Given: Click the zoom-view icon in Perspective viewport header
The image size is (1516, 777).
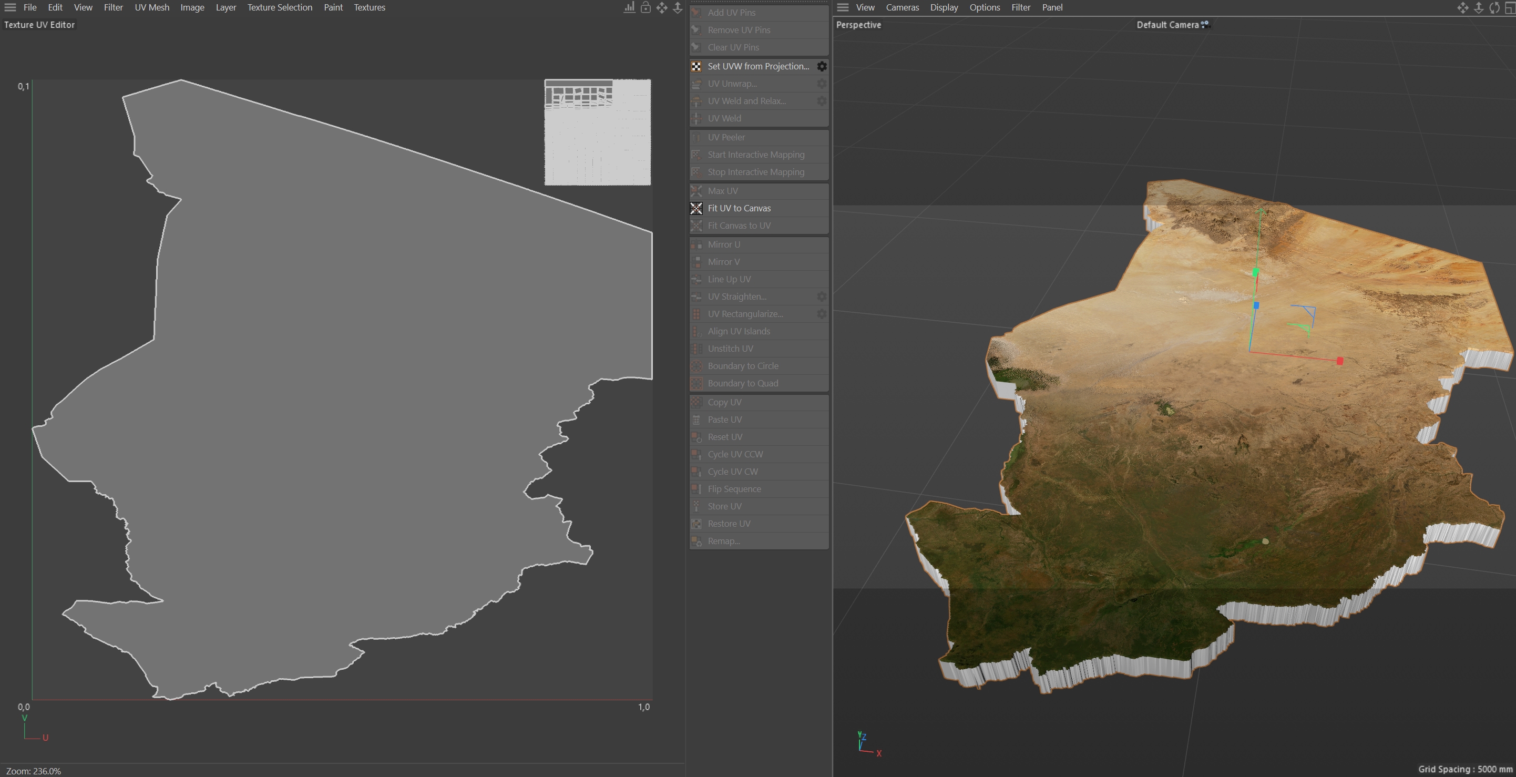Looking at the screenshot, I should [1478, 8].
